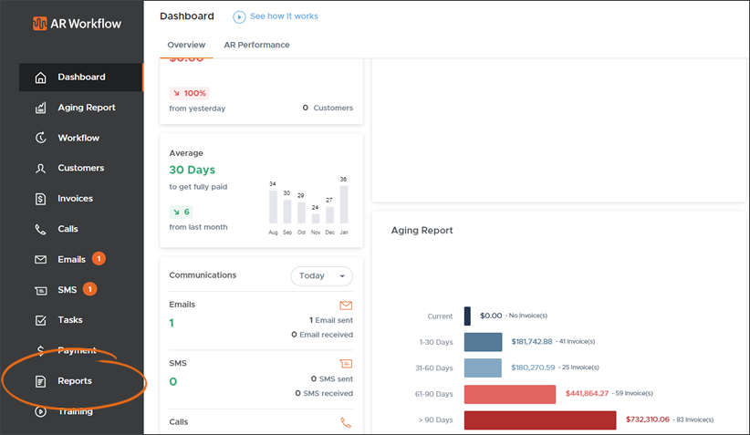This screenshot has height=435, width=750.
Task: Click the See how it works link
Action: click(284, 16)
